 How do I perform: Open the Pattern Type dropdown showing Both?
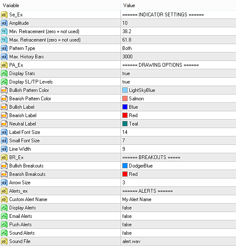click(178, 48)
